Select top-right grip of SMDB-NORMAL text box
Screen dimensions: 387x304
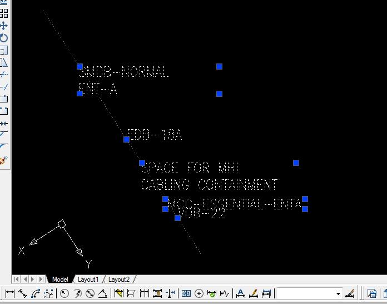[220, 66]
